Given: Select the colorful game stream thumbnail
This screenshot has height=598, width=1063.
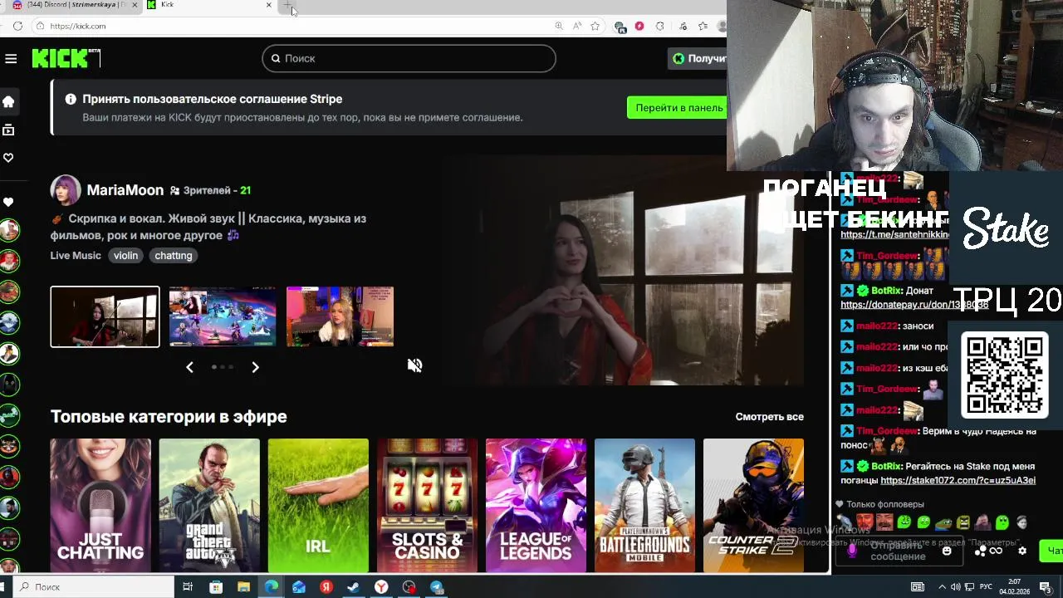Looking at the screenshot, I should (x=223, y=316).
